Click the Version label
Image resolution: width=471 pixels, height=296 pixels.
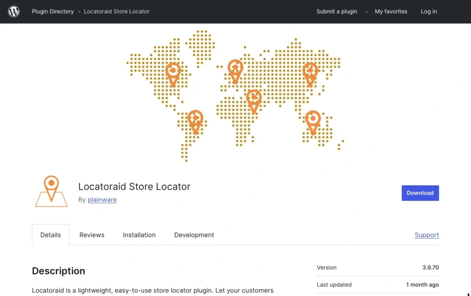tap(327, 268)
